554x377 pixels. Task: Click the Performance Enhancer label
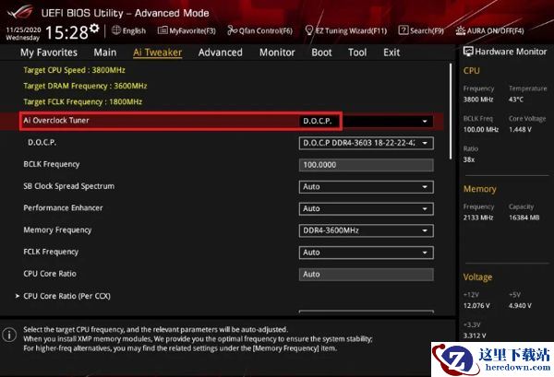pyautogui.click(x=63, y=208)
